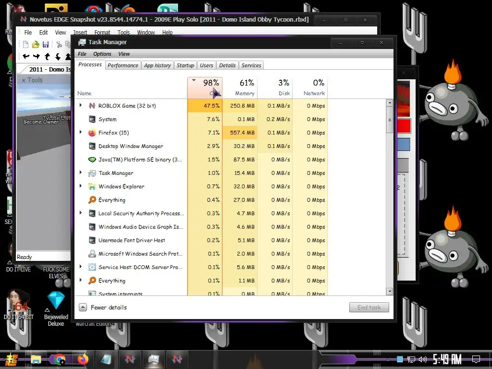
Task: Click the Service Host DCOM gear icon
Action: pyautogui.click(x=92, y=267)
